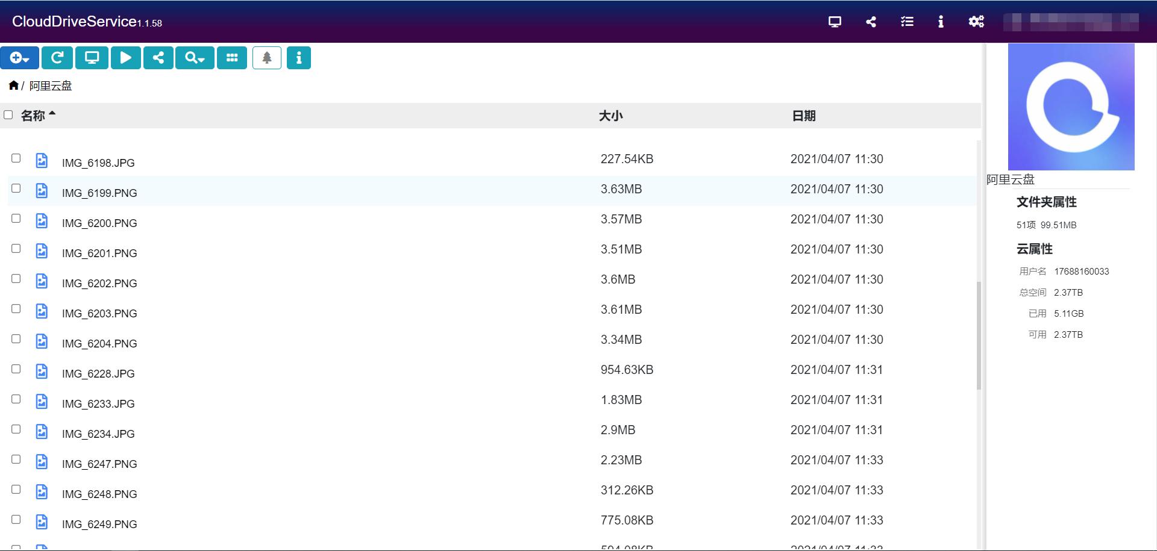The image size is (1157, 551).
Task: Open the add new dropdown button
Action: pyautogui.click(x=20, y=58)
